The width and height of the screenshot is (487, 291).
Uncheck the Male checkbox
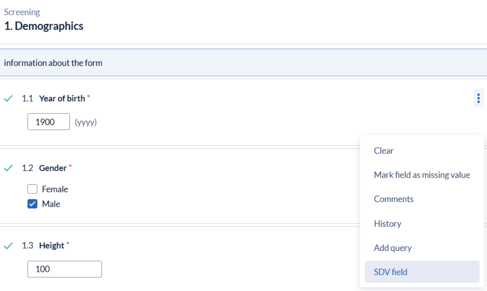click(33, 204)
